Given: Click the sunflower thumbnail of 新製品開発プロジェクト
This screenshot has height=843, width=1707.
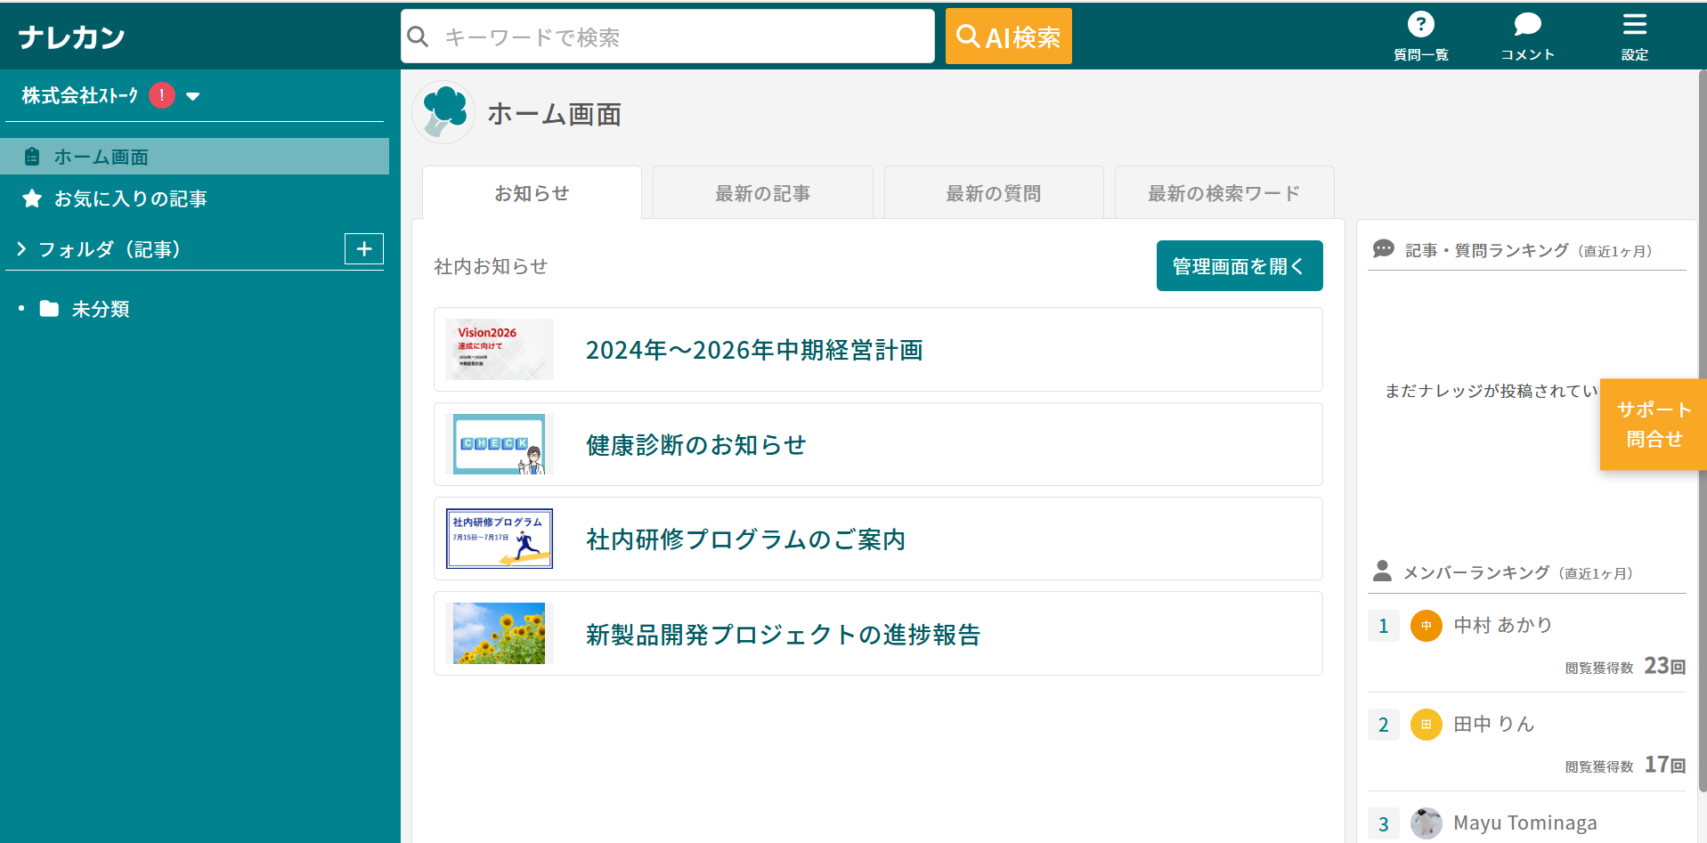Looking at the screenshot, I should tap(499, 634).
